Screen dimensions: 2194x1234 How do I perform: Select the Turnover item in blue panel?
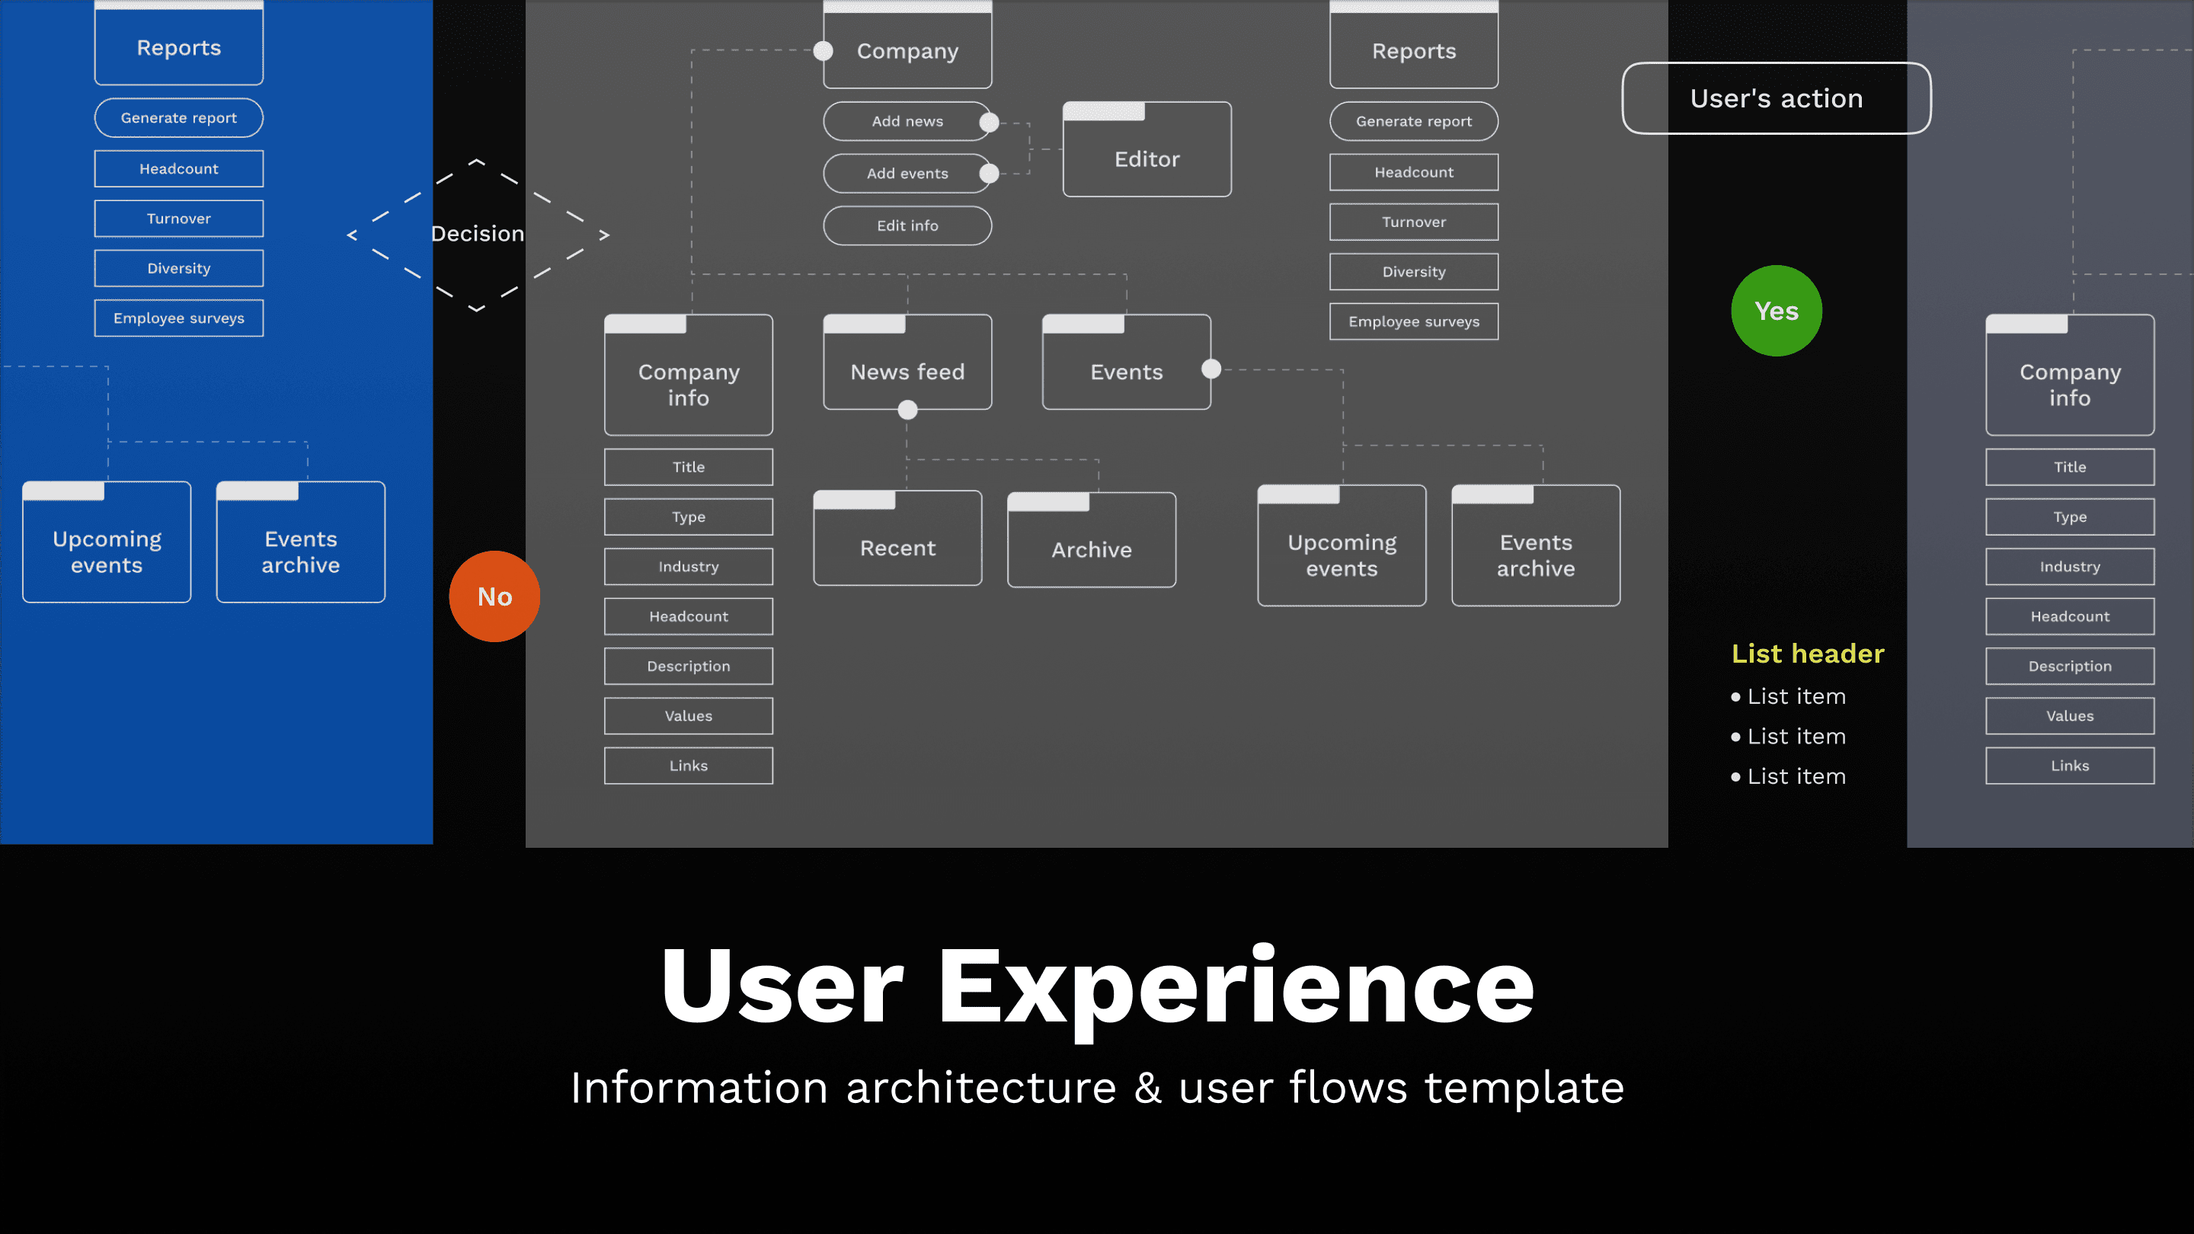179,219
